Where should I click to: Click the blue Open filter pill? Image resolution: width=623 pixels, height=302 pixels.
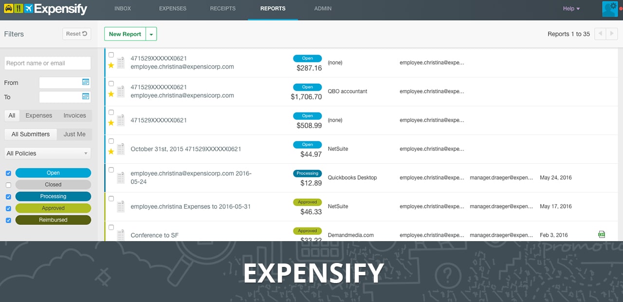(x=53, y=173)
